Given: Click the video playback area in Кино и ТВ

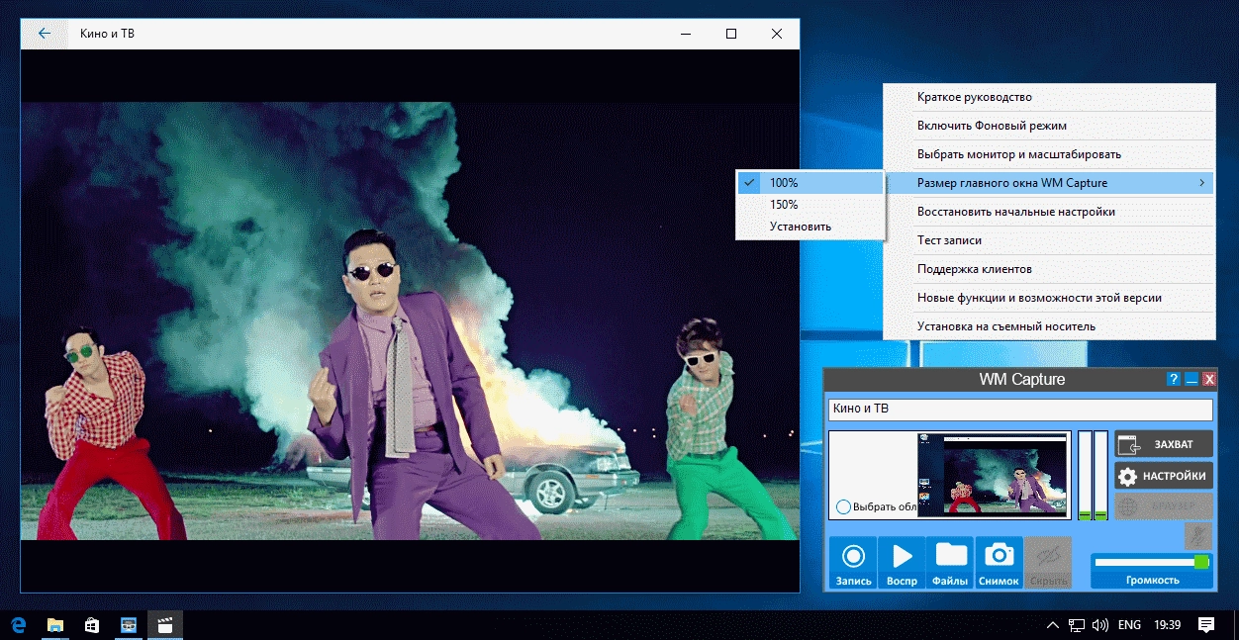Looking at the screenshot, I should point(410,320).
